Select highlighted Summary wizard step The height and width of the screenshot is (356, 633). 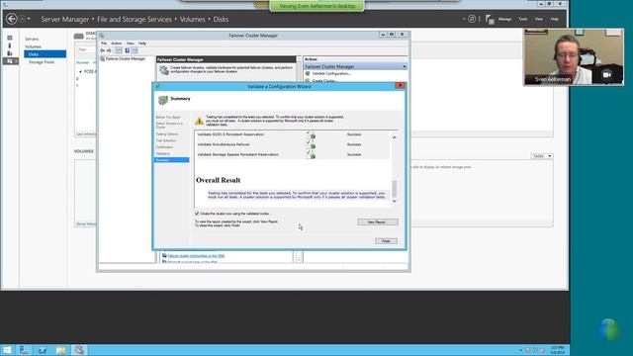pyautogui.click(x=171, y=160)
